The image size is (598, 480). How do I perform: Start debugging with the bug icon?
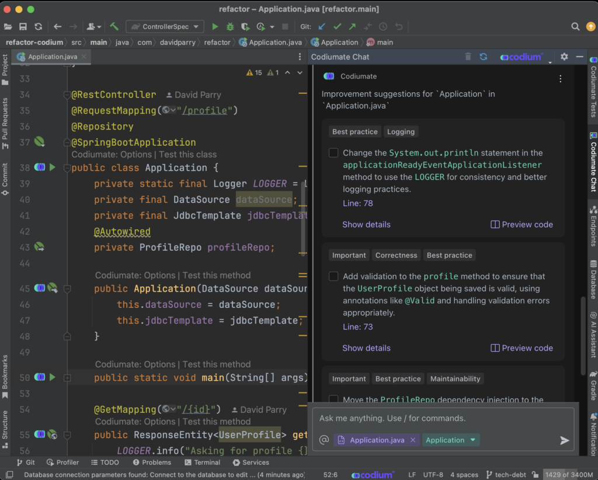(230, 26)
